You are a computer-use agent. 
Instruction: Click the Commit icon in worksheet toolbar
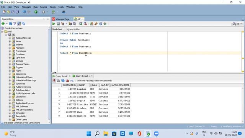[81, 24]
